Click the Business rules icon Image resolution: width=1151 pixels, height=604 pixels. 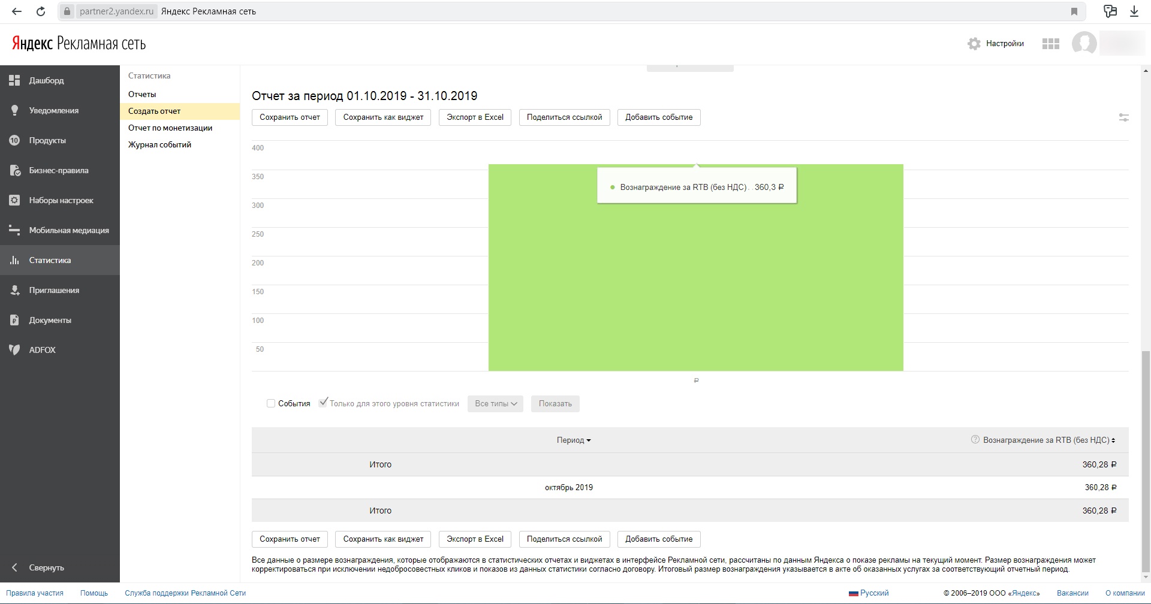(x=15, y=170)
